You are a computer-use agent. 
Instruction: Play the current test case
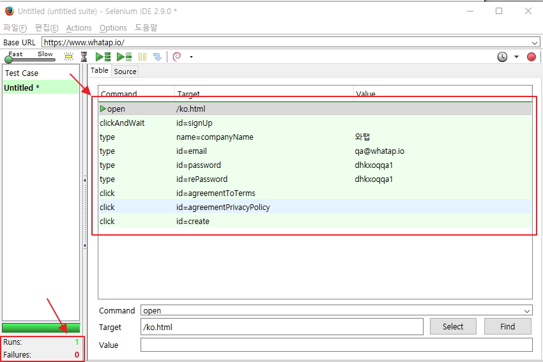125,57
